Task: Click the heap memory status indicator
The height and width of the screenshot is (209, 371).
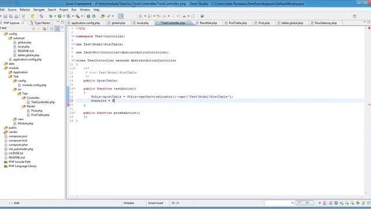Action: [305, 203]
